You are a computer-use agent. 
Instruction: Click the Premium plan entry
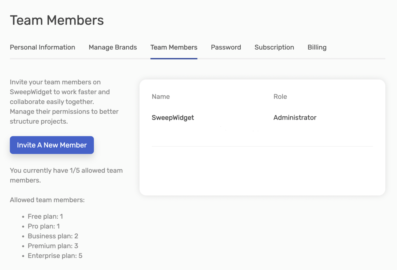pyautogui.click(x=53, y=246)
